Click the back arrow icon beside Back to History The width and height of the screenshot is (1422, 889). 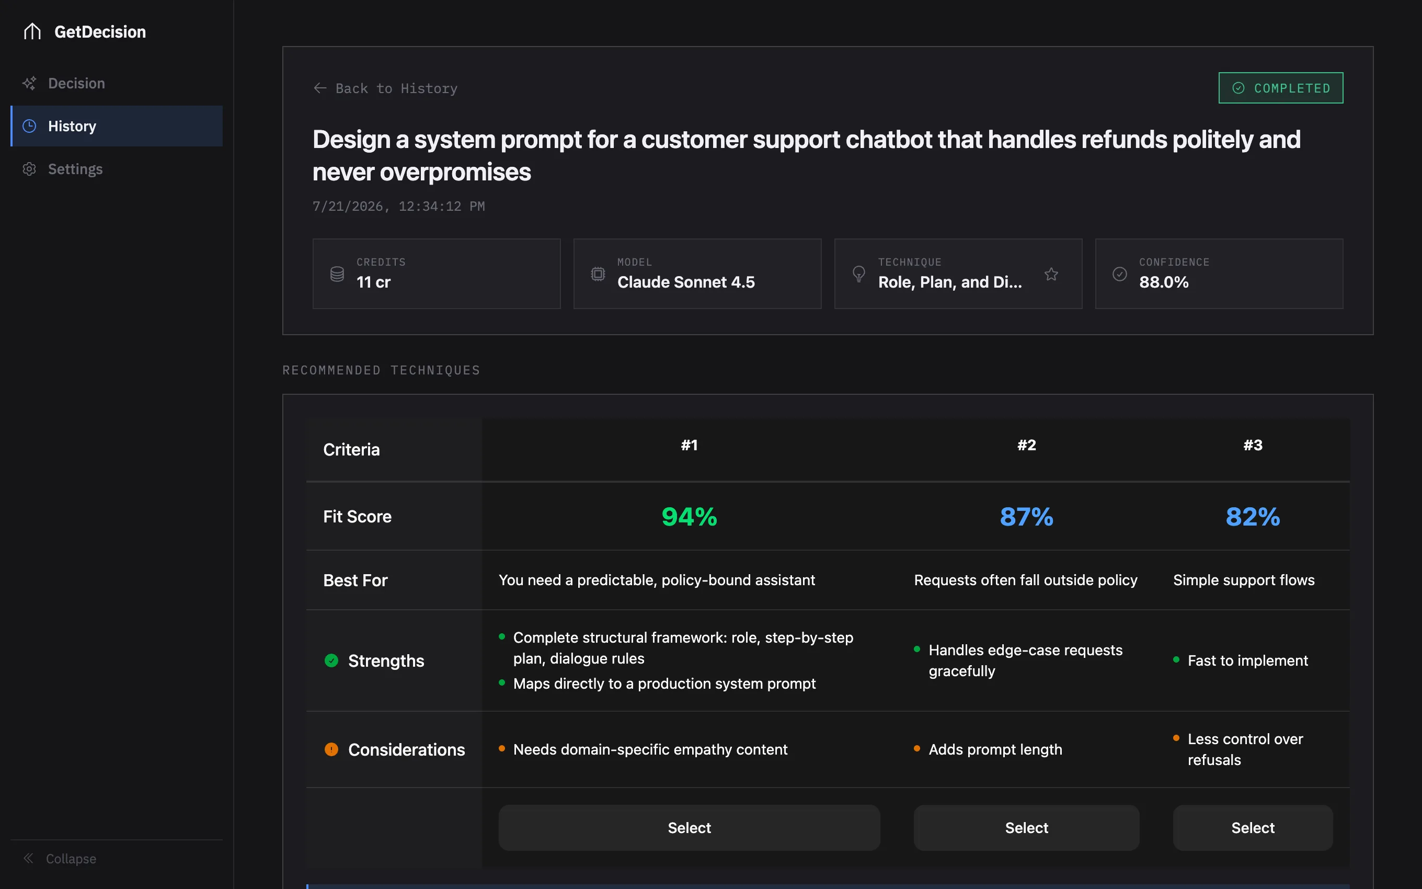[x=319, y=88]
